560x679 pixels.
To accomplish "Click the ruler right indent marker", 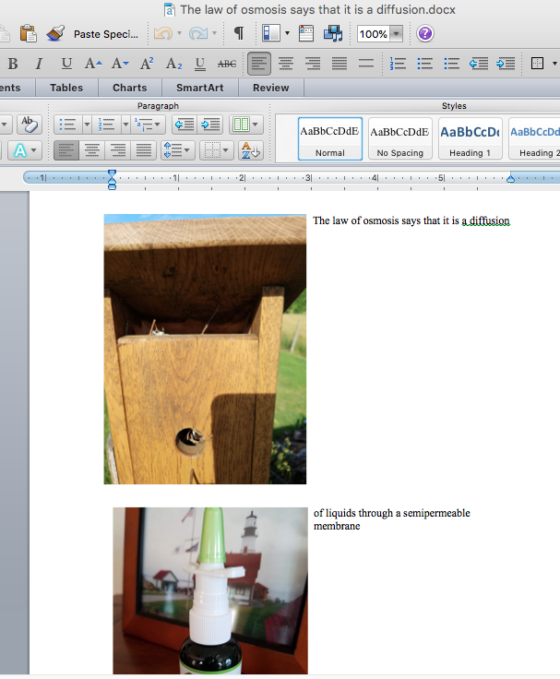I will [x=510, y=178].
